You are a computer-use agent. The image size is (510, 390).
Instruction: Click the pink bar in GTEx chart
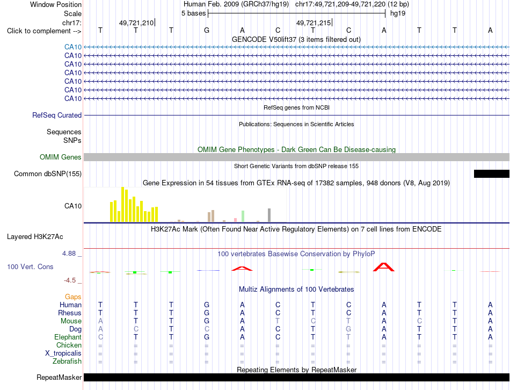pyautogui.click(x=236, y=220)
